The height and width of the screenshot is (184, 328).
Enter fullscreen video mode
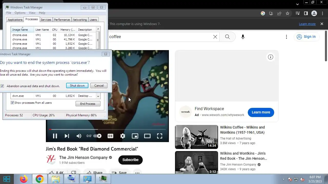[x=160, y=136]
